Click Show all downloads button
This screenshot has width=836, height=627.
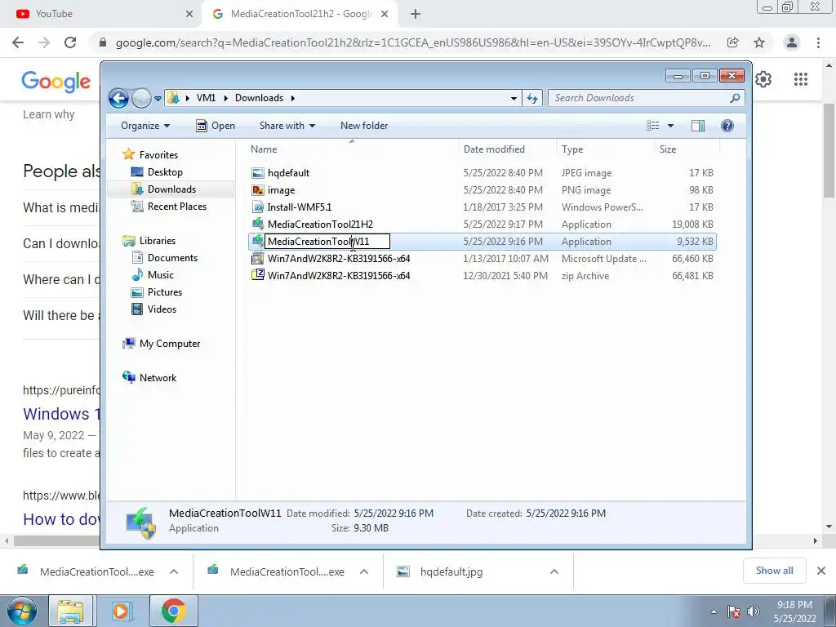pos(774,571)
